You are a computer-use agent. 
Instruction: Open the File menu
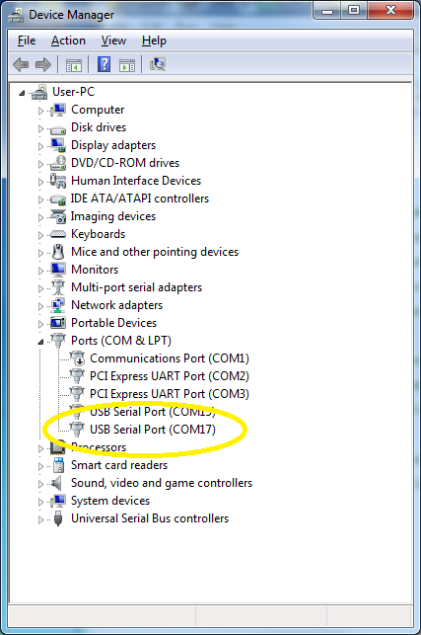click(27, 40)
